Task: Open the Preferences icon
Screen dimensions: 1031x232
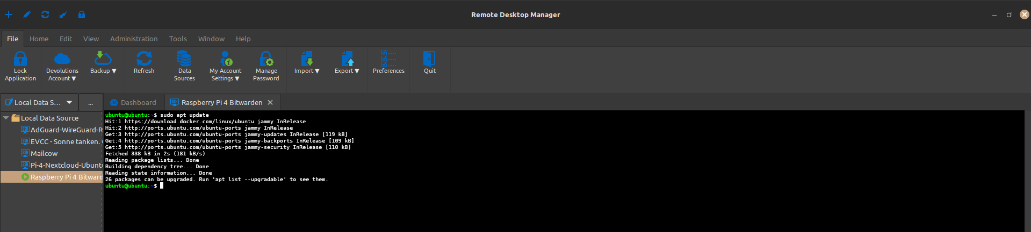Action: pos(388,59)
